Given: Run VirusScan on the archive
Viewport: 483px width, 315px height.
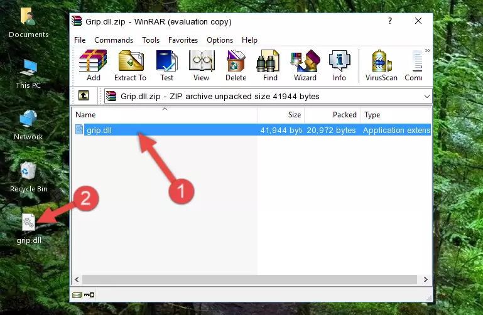Looking at the screenshot, I should click(x=381, y=65).
